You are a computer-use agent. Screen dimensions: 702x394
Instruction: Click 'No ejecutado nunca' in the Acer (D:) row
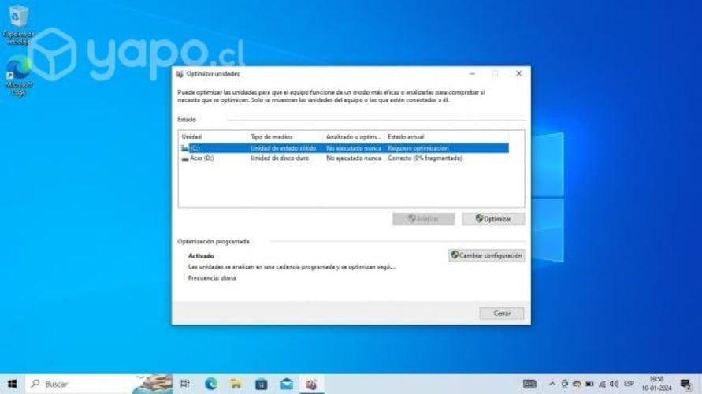coord(354,158)
